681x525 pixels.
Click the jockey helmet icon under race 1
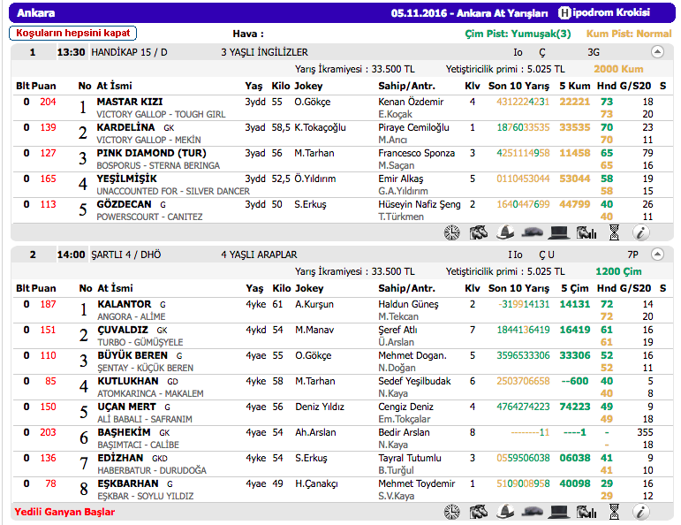click(505, 232)
